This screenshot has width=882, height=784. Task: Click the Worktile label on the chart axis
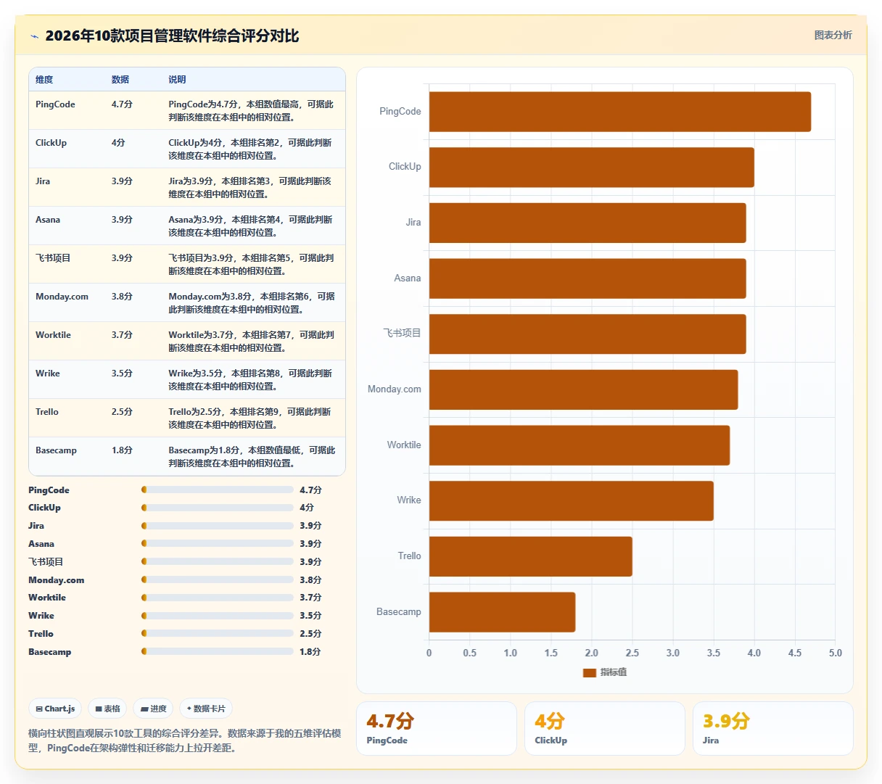pos(404,445)
